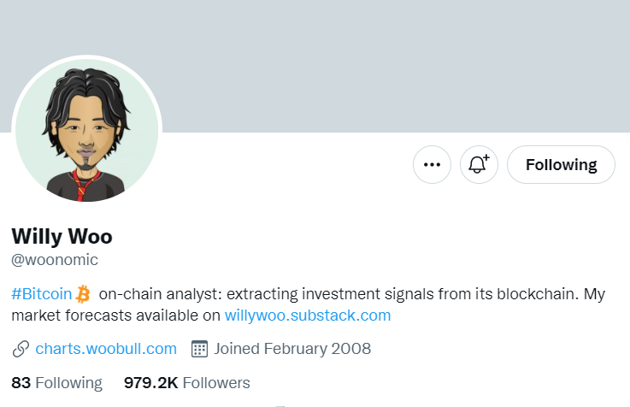Click the orange Bitcoin emoji in bio
This screenshot has height=407, width=630.
click(x=83, y=295)
